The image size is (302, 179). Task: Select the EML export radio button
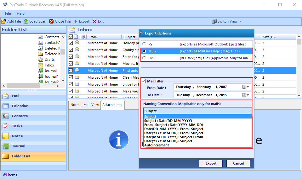point(144,58)
